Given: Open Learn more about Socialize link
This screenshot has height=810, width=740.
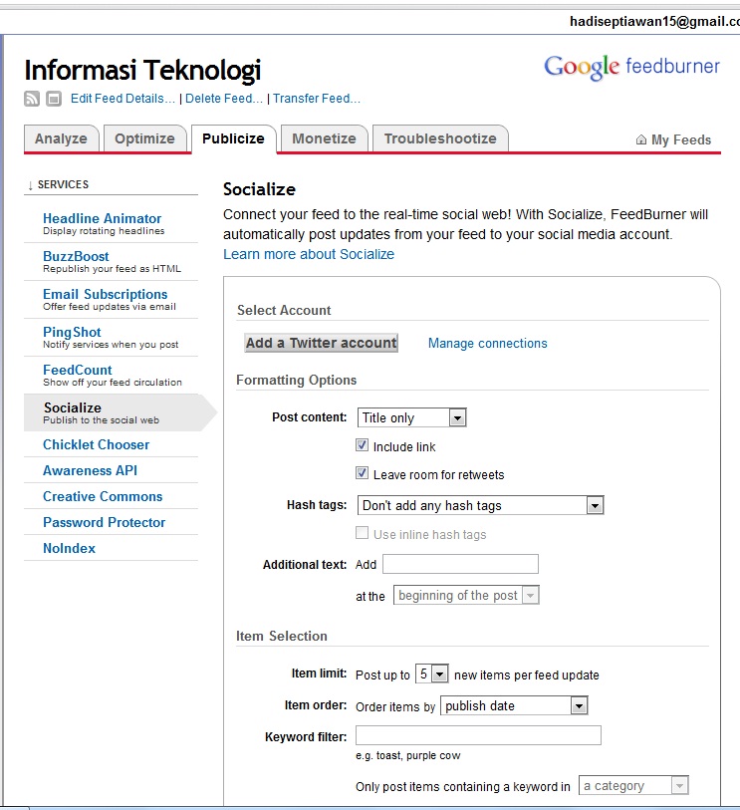Looking at the screenshot, I should [309, 254].
